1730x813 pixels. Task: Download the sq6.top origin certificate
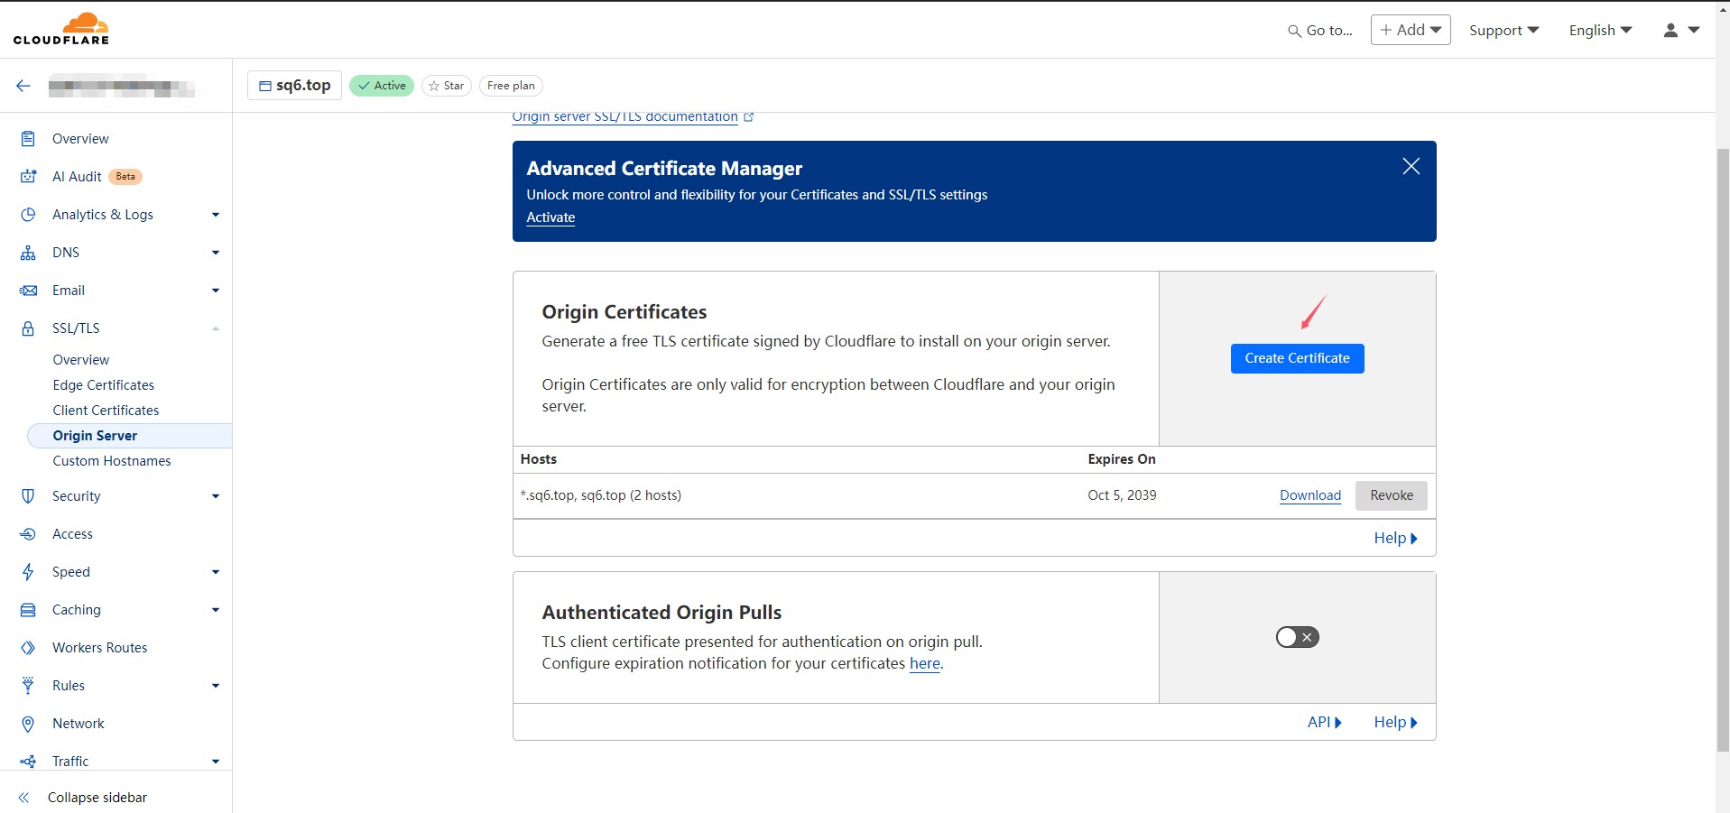click(1310, 495)
